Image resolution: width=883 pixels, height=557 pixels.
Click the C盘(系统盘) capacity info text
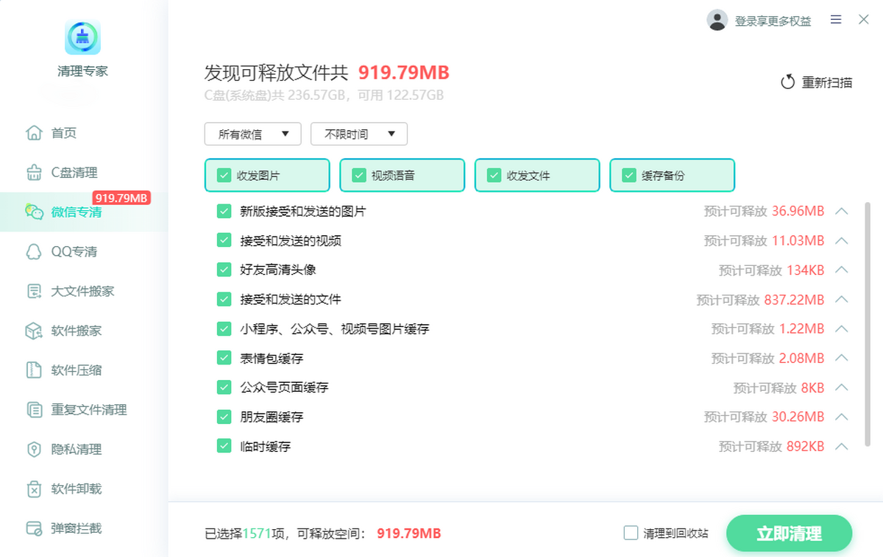(324, 96)
